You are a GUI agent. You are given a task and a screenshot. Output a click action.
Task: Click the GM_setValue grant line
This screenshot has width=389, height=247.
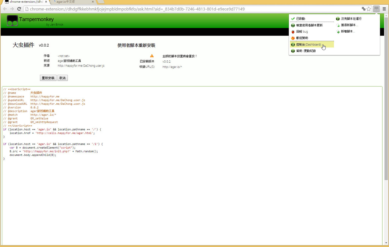click(x=26, y=118)
